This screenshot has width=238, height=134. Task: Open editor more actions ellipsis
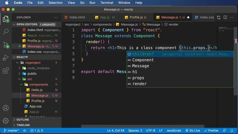click(x=232, y=17)
